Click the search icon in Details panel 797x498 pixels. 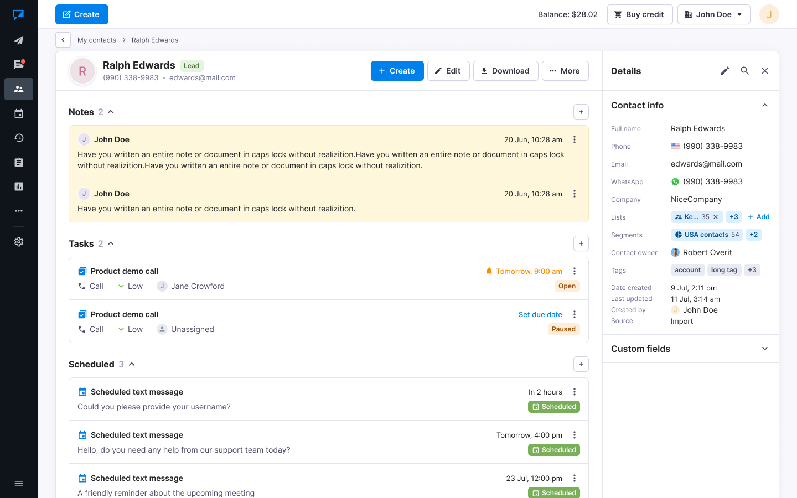click(744, 71)
